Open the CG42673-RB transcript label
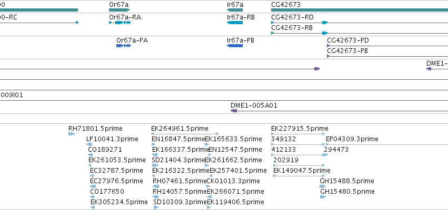448x210 pixels. (292, 28)
